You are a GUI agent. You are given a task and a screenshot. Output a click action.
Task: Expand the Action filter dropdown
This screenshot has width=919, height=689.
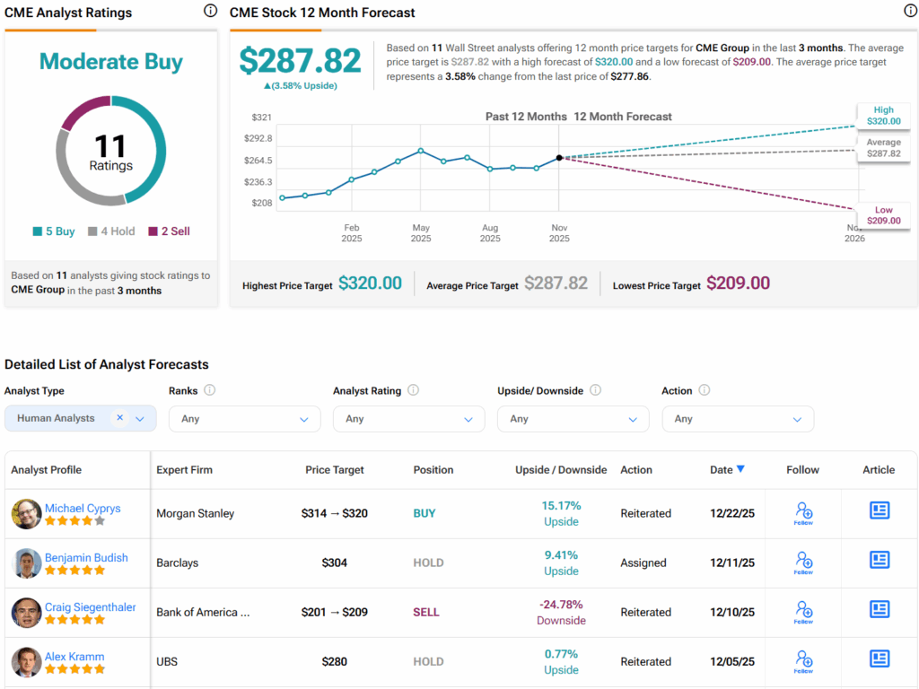pyautogui.click(x=738, y=419)
